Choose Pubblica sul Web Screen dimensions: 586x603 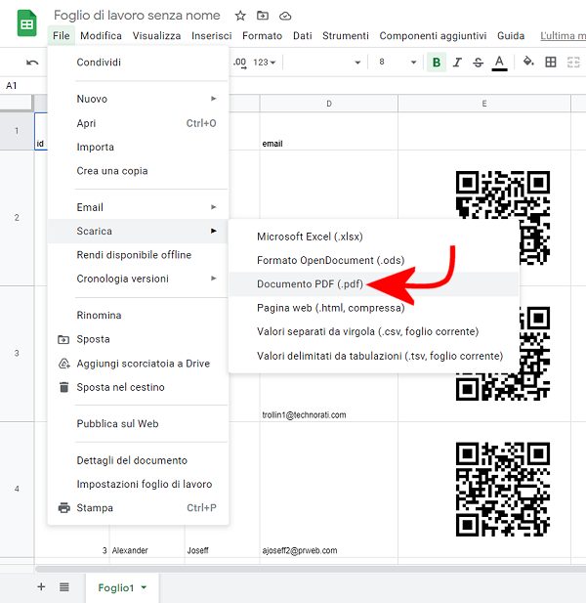point(139,423)
